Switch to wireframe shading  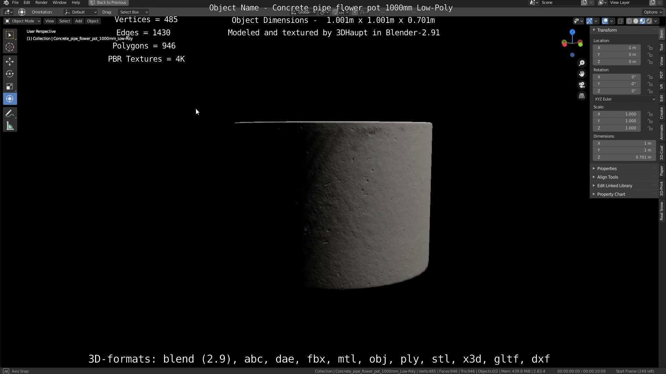[629, 21]
